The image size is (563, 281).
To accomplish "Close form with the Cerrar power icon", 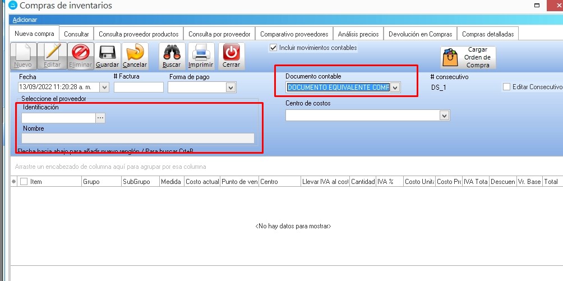I will click(231, 53).
